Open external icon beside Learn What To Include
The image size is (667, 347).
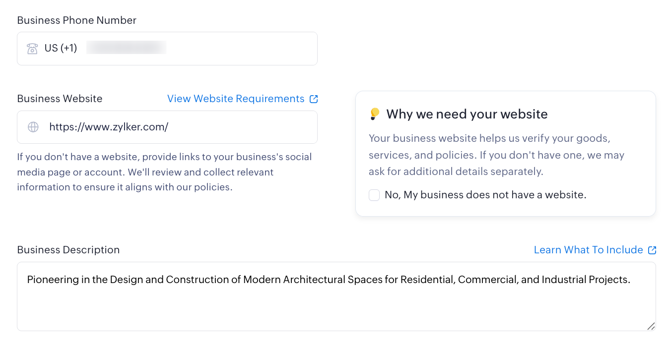click(x=652, y=250)
